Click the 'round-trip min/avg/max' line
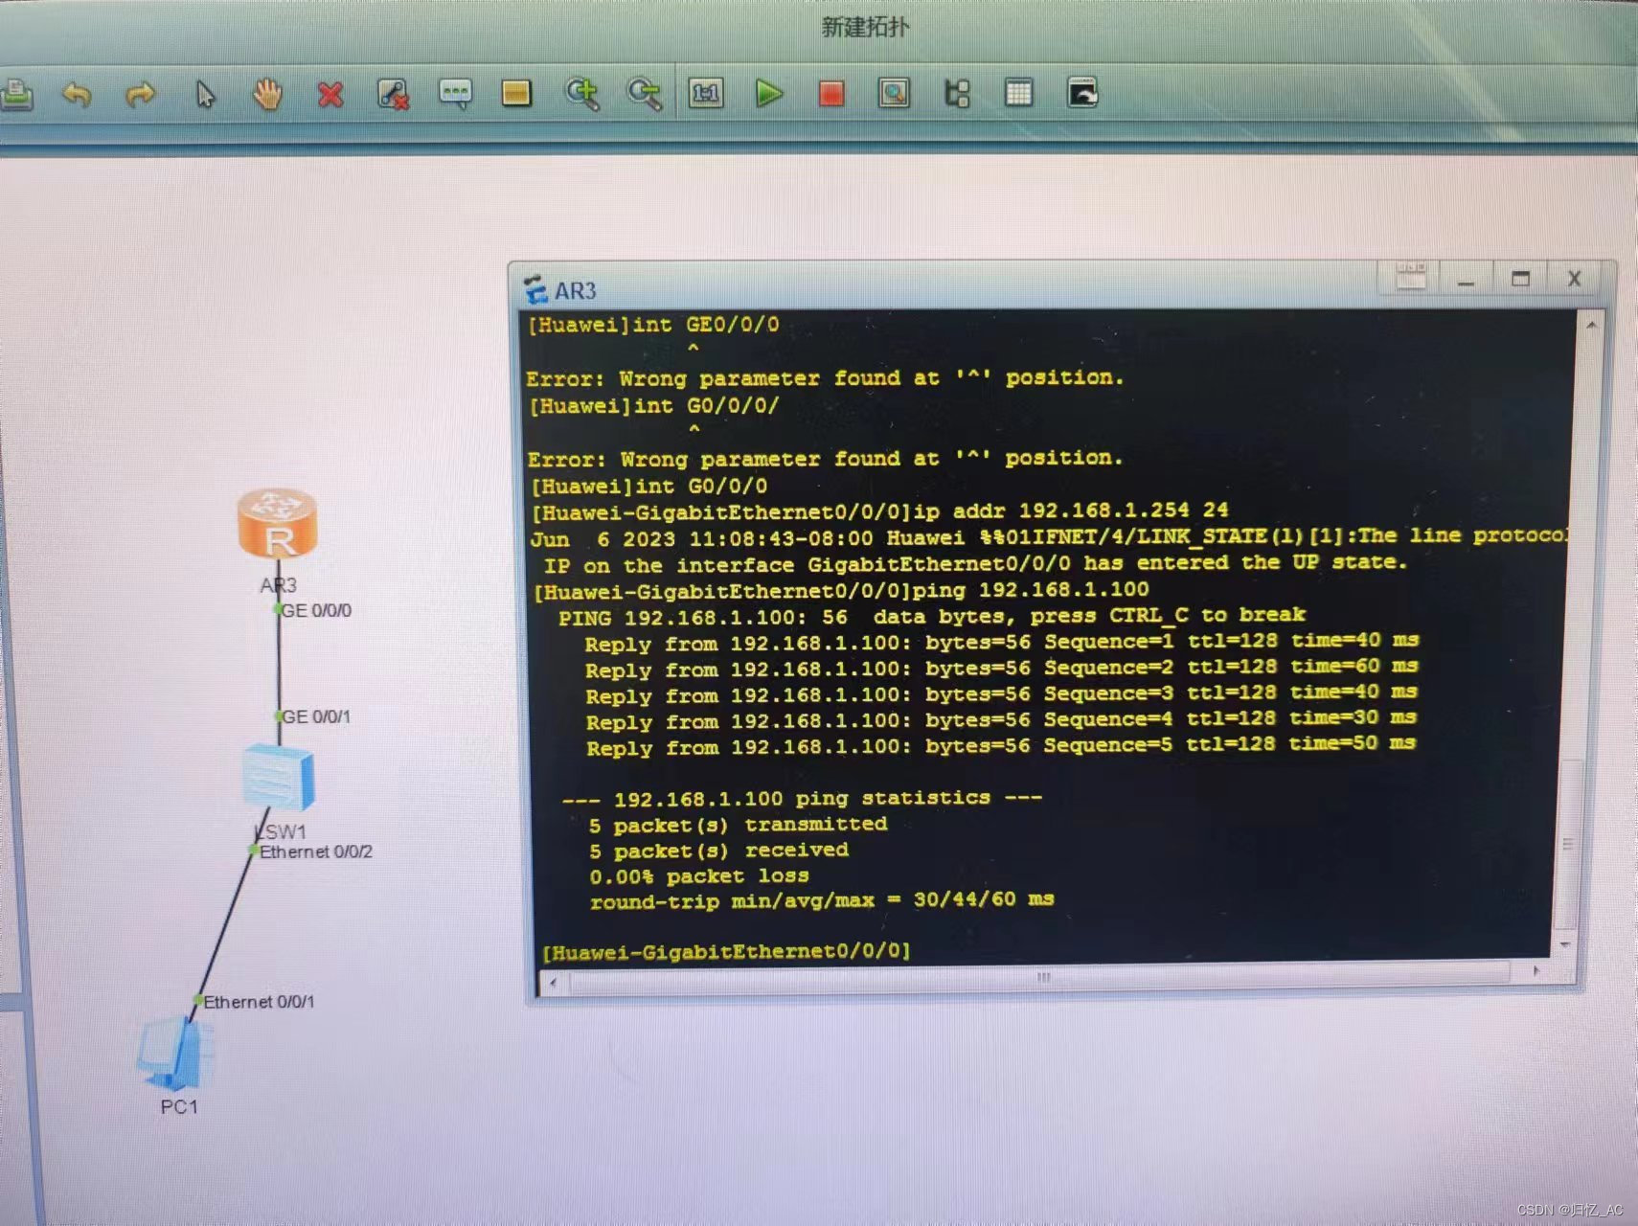Viewport: 1638px width, 1226px height. pyautogui.click(x=822, y=900)
